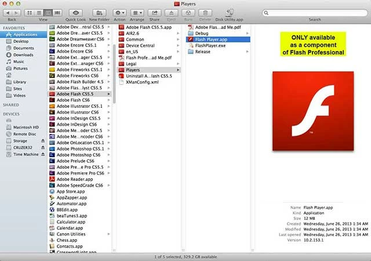The image size is (371, 261).
Task: Select Remote Disc device
Action: 24,134
